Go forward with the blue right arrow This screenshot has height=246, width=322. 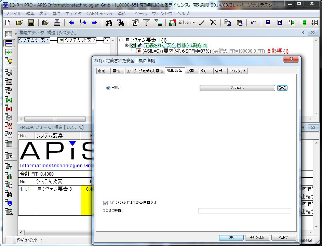(94, 23)
